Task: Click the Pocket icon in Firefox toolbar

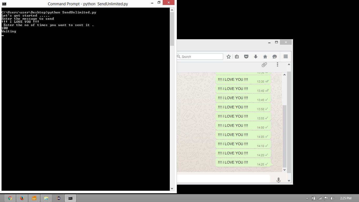Action: click(246, 57)
